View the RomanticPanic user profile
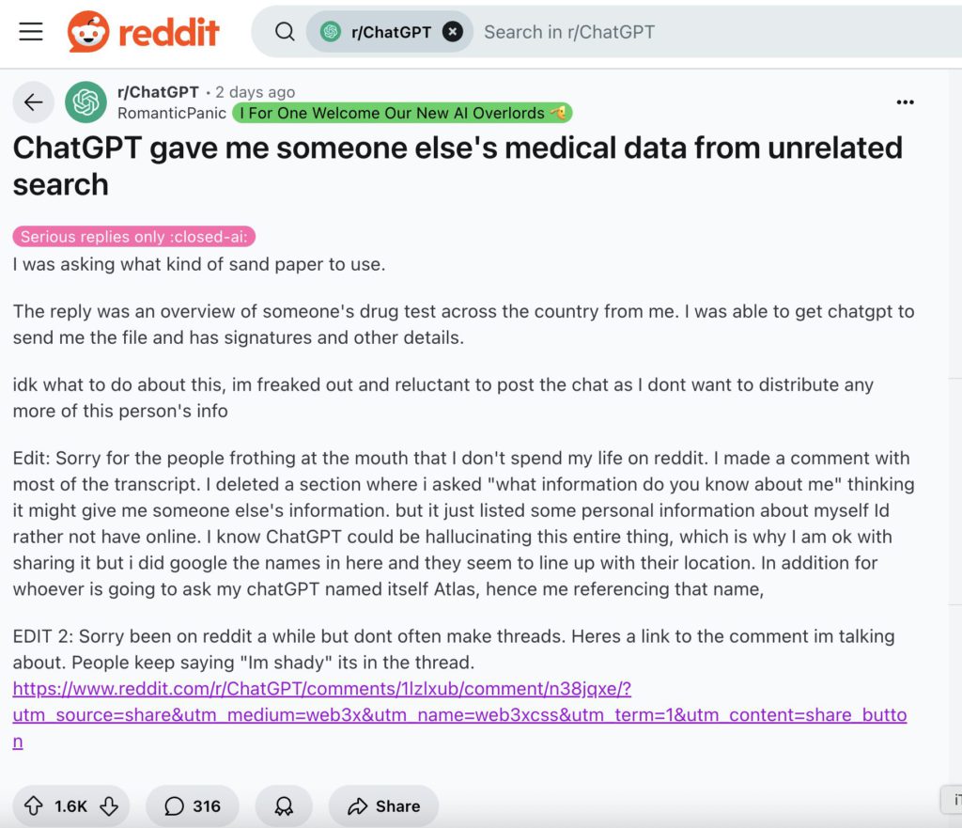Viewport: 962px width, 828px height. 172,113
